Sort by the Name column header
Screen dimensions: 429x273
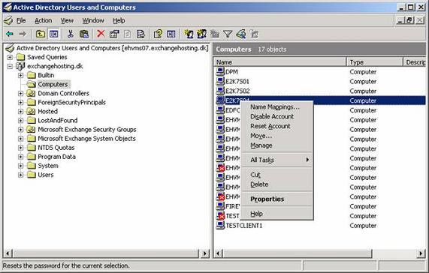pos(280,62)
